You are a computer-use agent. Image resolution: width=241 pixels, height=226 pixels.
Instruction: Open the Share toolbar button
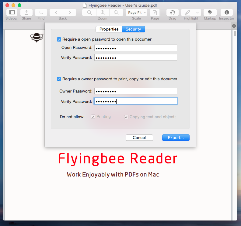point(26,13)
